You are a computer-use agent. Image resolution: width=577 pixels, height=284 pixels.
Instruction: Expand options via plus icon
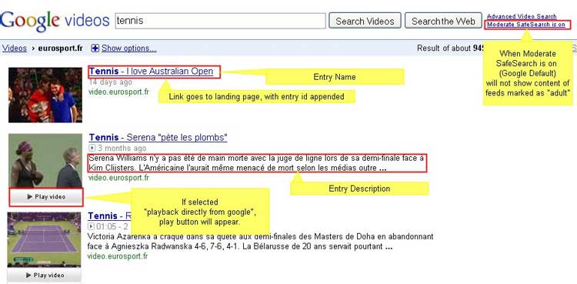95,48
